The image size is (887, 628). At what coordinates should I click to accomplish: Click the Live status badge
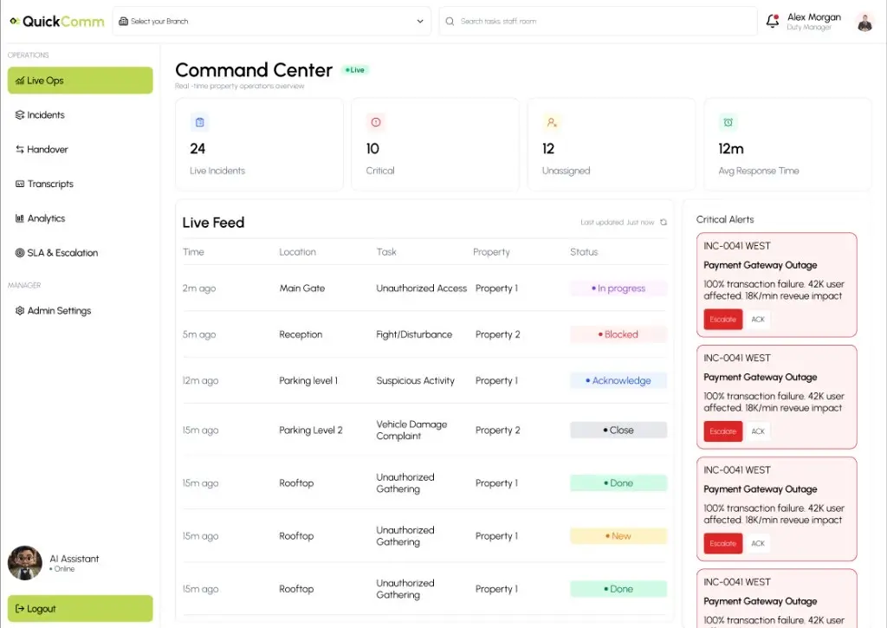click(355, 70)
